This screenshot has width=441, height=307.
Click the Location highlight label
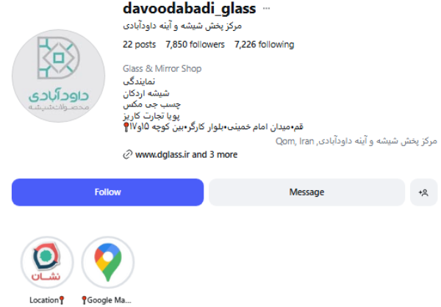pyautogui.click(x=47, y=300)
